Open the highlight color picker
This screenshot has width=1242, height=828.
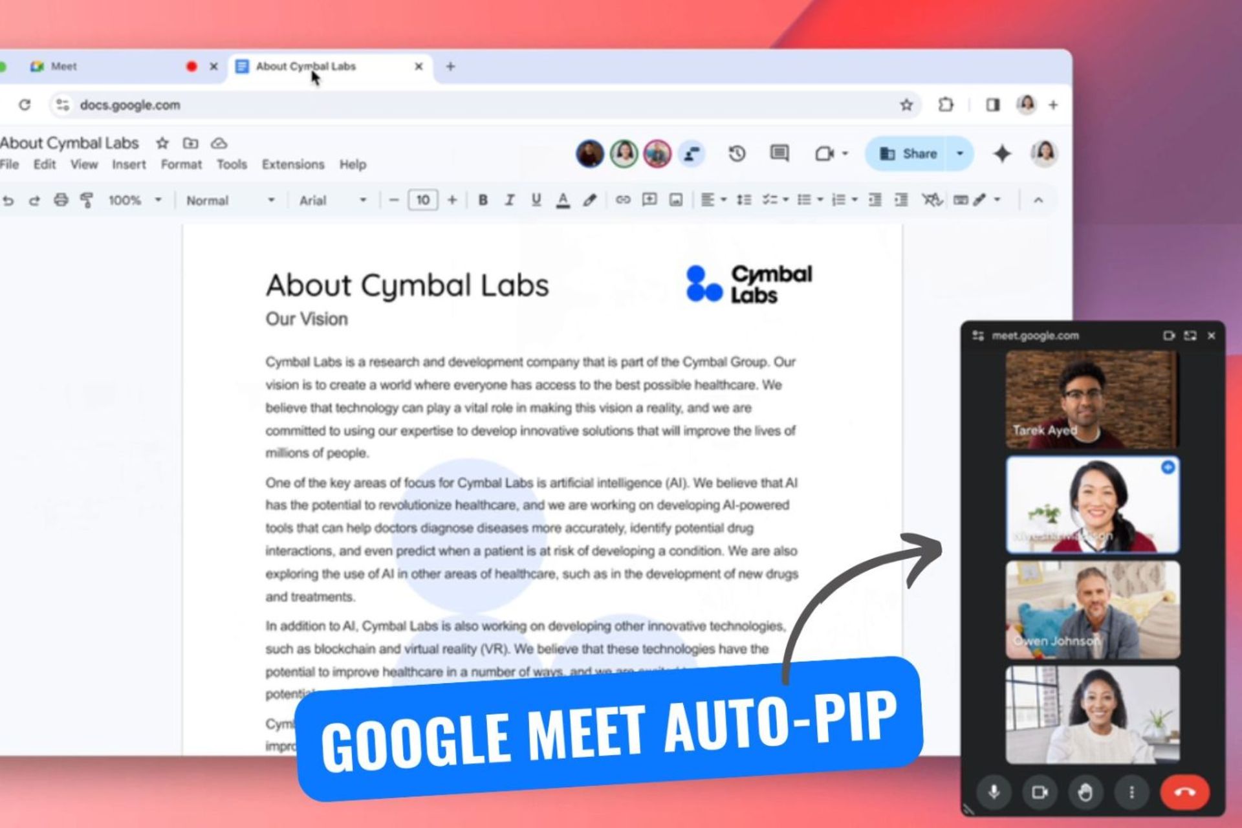[x=589, y=201]
